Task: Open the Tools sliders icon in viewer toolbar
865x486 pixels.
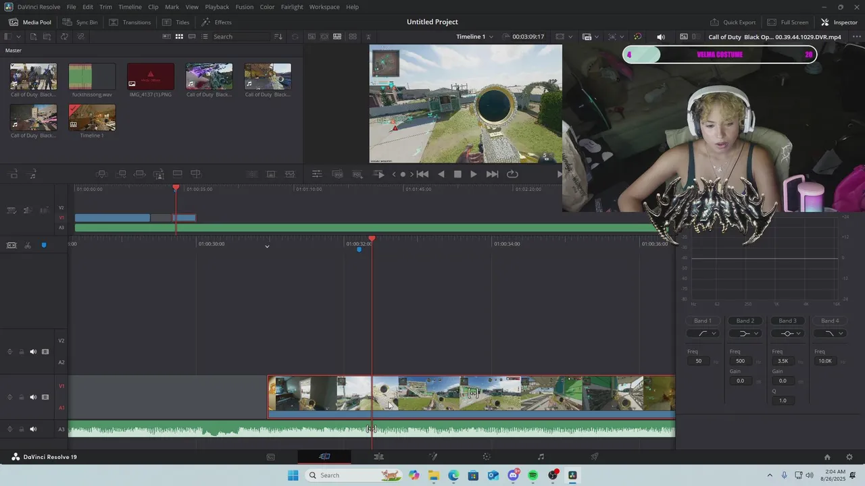Action: (316, 174)
